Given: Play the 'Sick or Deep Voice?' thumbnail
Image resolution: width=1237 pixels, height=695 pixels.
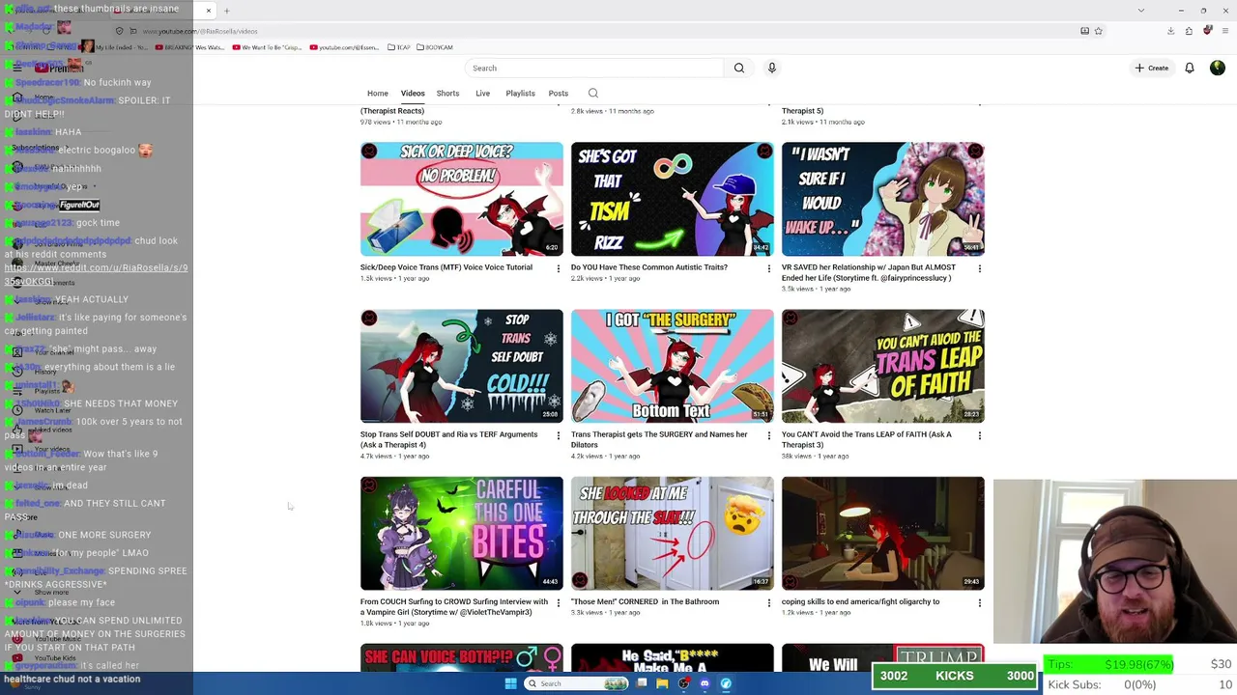Looking at the screenshot, I should pyautogui.click(x=462, y=199).
